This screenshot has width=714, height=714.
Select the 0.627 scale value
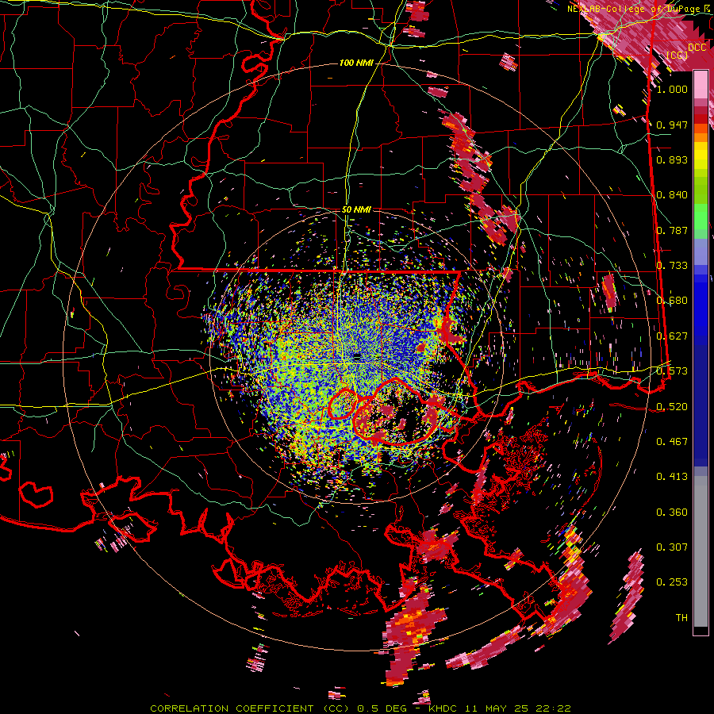(672, 336)
